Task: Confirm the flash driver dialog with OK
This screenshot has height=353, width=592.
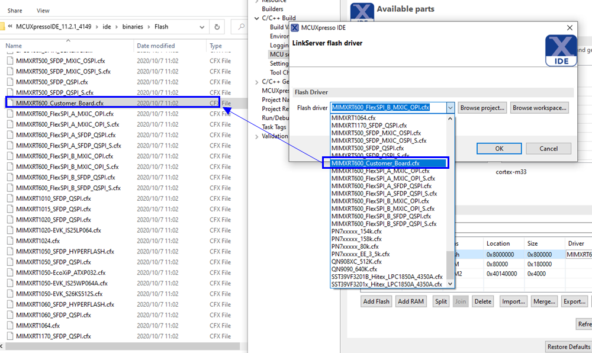Action: pos(499,149)
